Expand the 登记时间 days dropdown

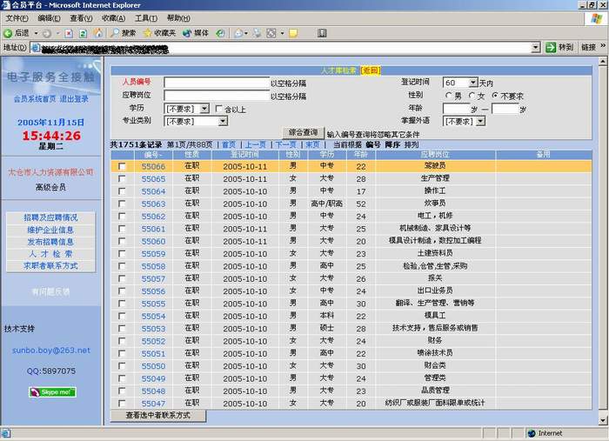tap(460, 83)
